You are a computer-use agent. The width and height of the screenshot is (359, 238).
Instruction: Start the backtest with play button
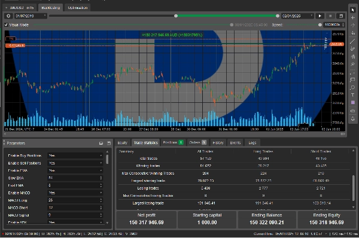click(320, 16)
